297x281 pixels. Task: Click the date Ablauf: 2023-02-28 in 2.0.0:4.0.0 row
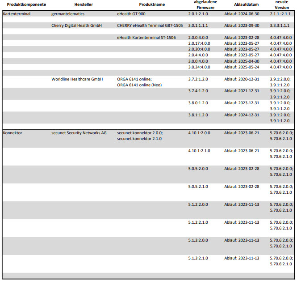(242, 38)
